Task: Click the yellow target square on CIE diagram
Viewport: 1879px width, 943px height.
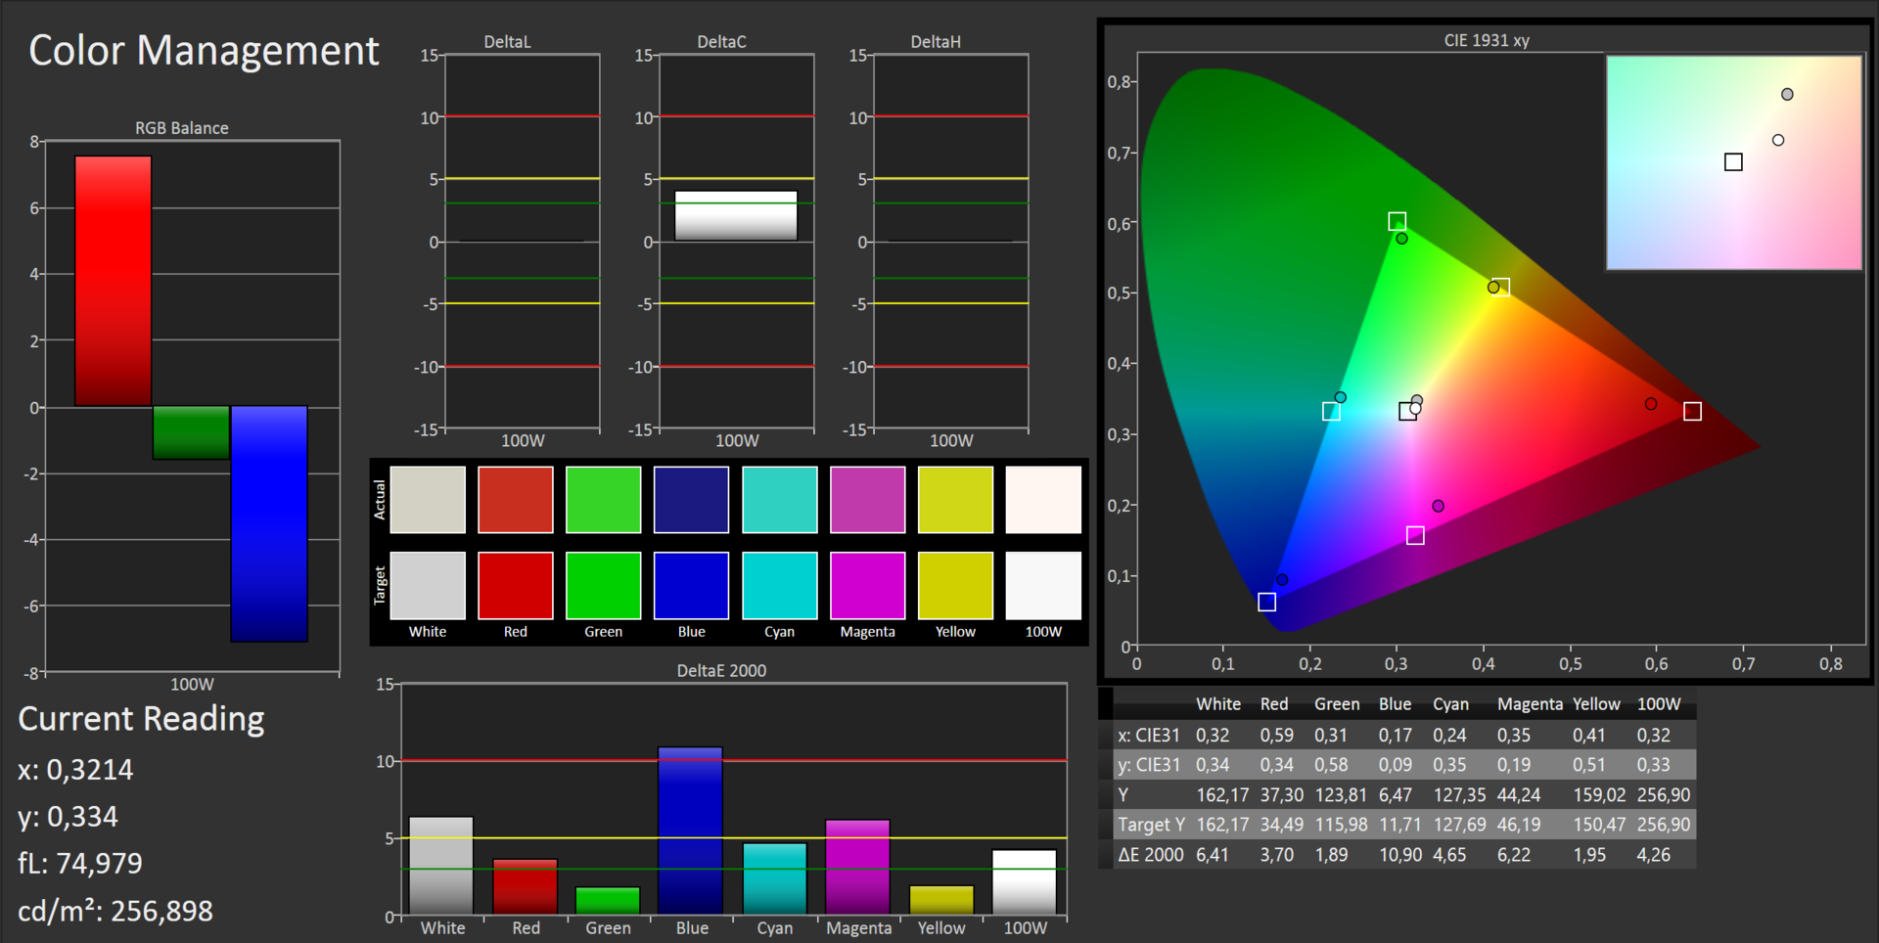Action: click(1502, 288)
